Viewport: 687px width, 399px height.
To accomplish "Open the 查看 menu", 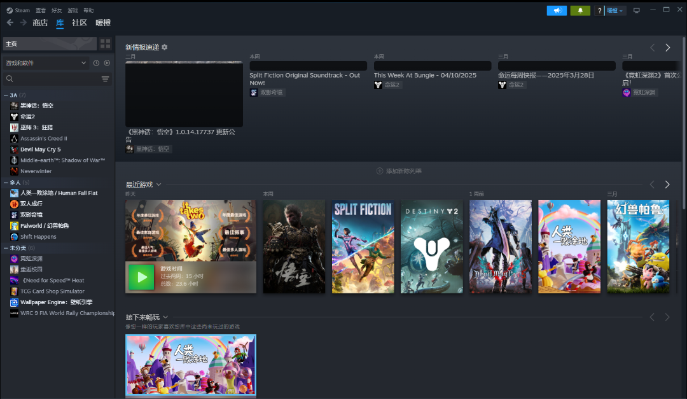I will tap(41, 11).
